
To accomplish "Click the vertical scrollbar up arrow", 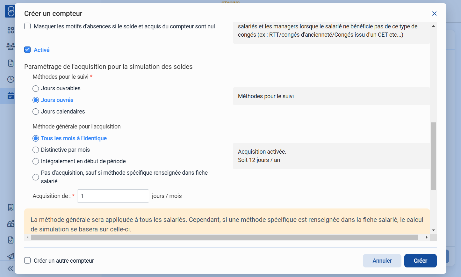I will pos(433,26).
